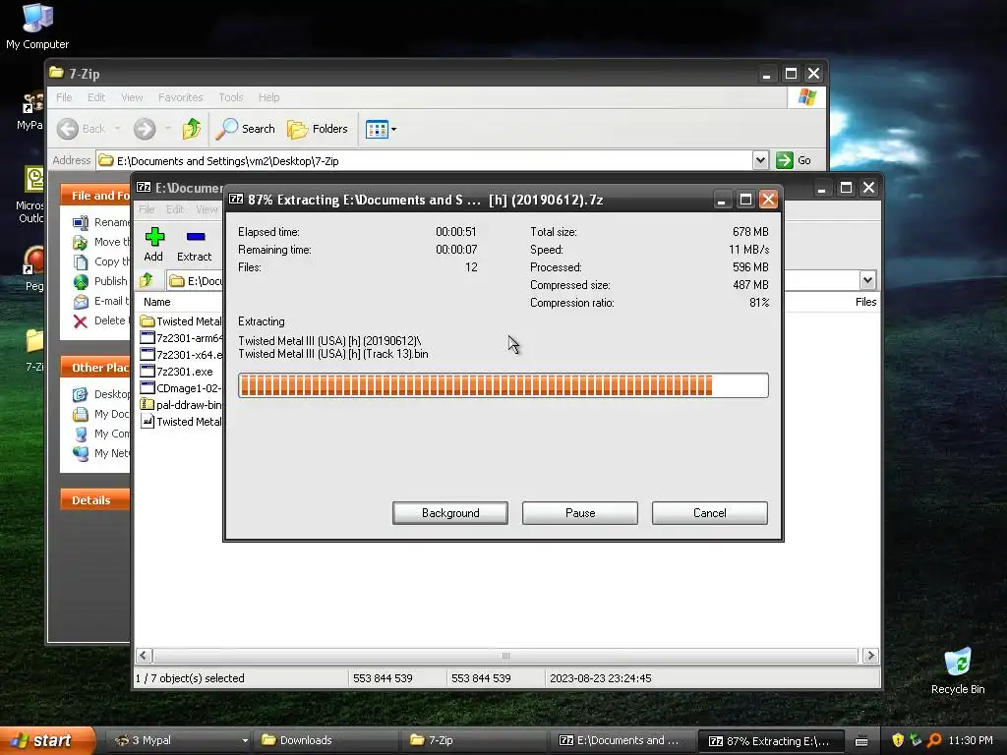This screenshot has width=1007, height=755.
Task: Click the Go button next to address bar
Action: tap(794, 160)
